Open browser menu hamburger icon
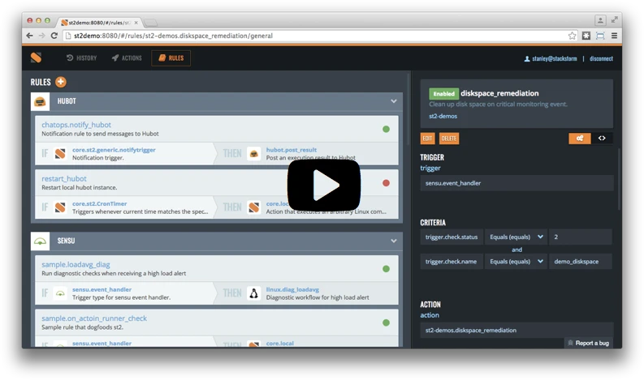 coord(615,36)
